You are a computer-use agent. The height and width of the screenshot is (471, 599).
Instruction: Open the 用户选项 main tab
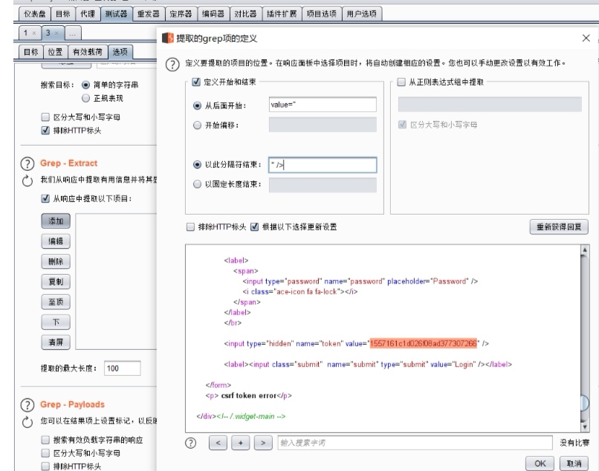[362, 14]
